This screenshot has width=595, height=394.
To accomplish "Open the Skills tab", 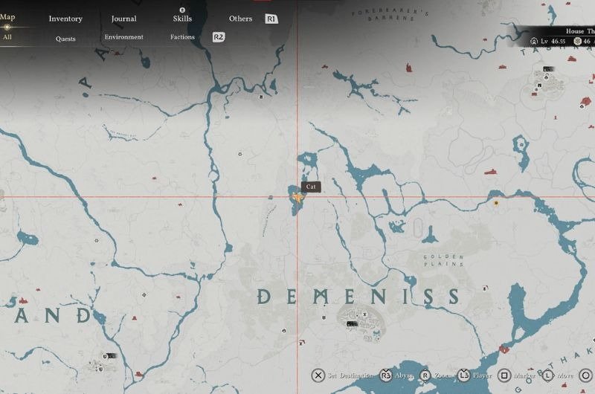I will point(181,19).
